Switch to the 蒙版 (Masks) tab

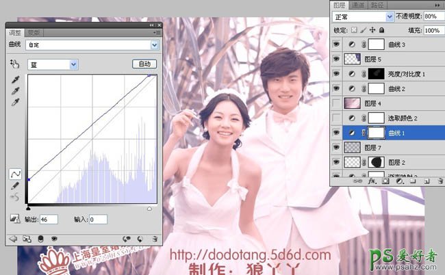(34, 32)
